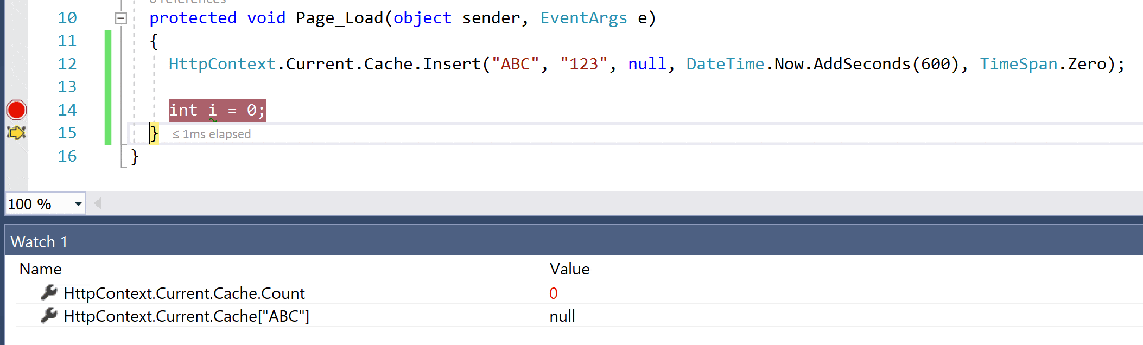Click the red value 0 for Cache.Count
Screen dimensions: 1143x345
point(554,293)
